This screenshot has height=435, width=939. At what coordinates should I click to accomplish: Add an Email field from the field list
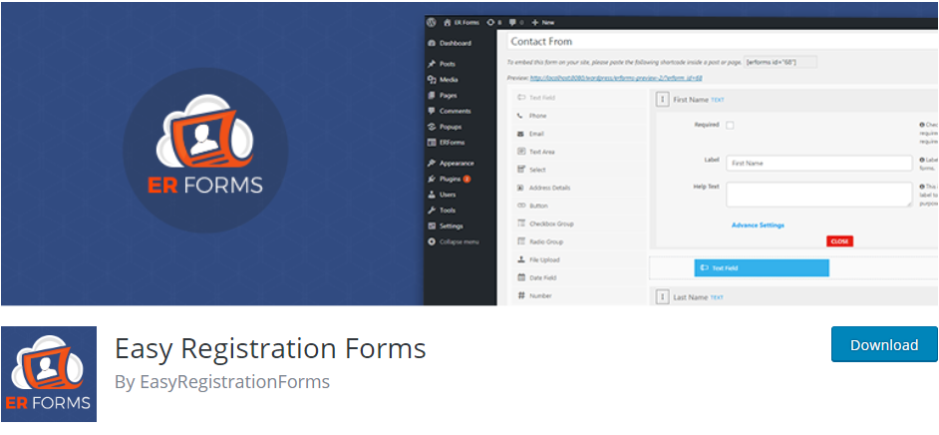click(x=578, y=134)
